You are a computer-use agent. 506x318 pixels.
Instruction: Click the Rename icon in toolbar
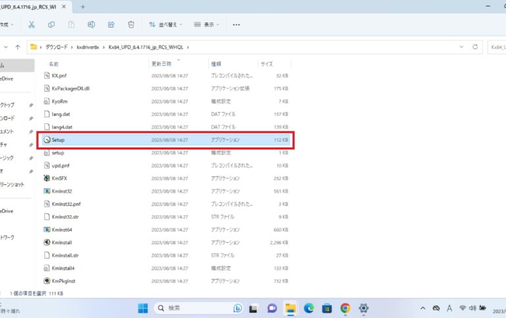pos(91,24)
